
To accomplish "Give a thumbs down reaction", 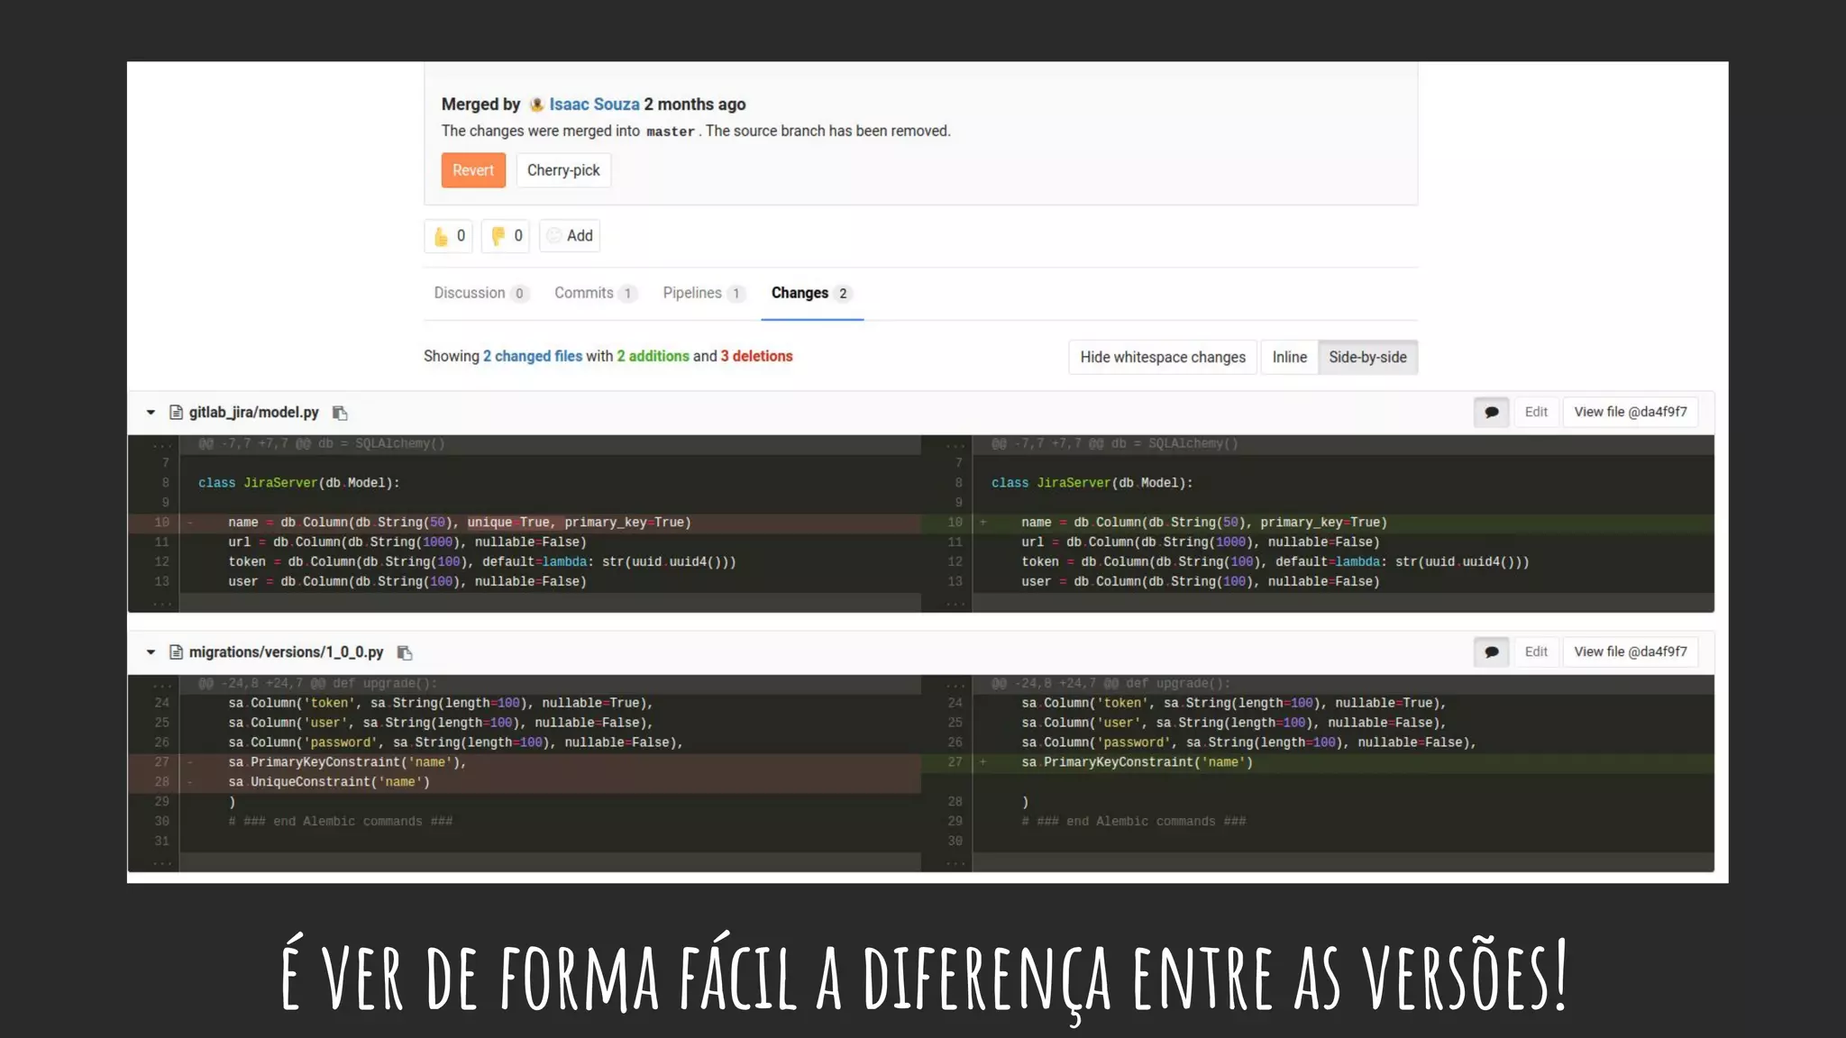I will 506,236.
